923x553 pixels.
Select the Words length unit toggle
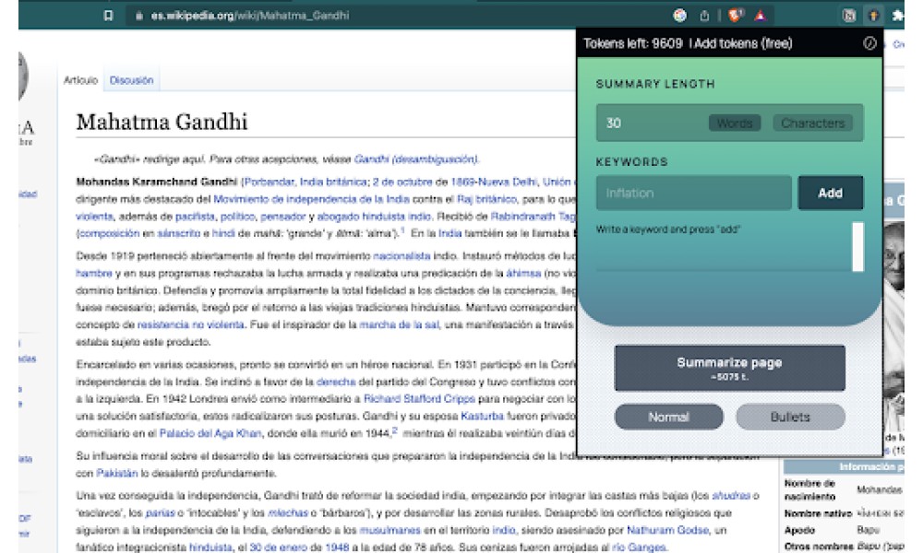tap(735, 123)
